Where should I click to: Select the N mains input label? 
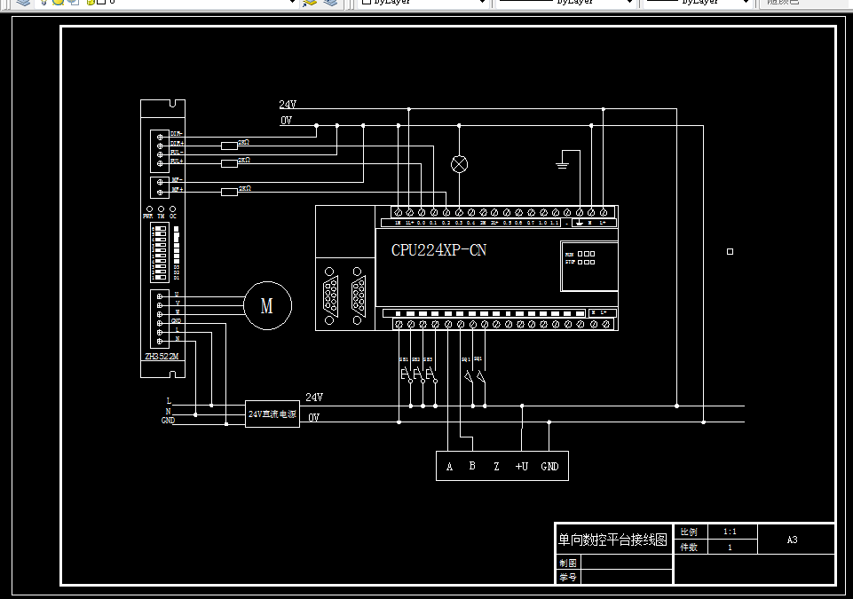(x=169, y=411)
